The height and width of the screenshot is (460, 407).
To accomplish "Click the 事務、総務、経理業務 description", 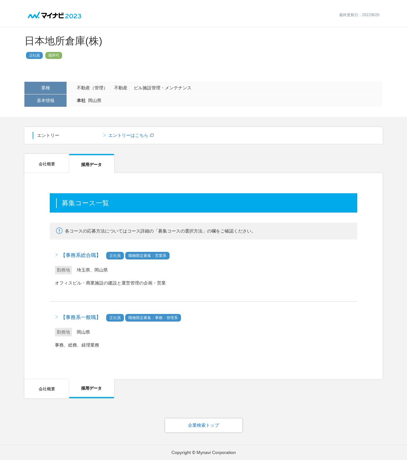I will 77,345.
